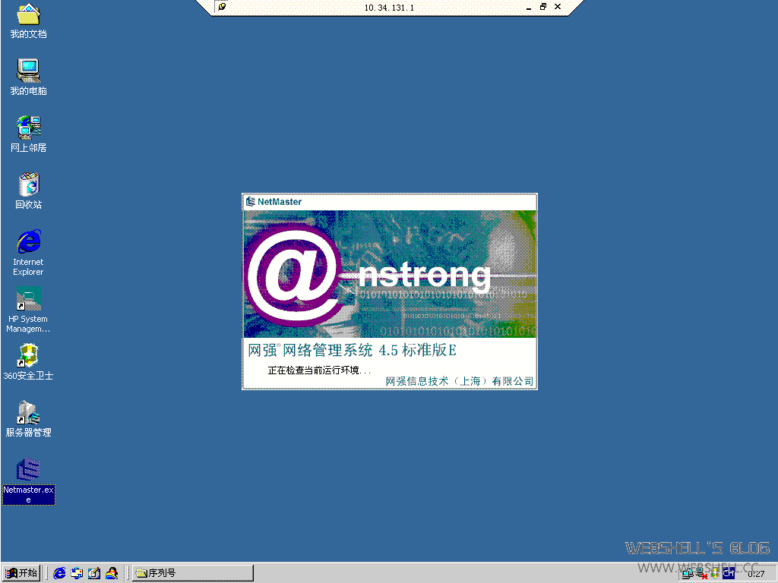Restore down the 10.34.131.1 remote session window
This screenshot has width=778, height=583.
pyautogui.click(x=542, y=7)
